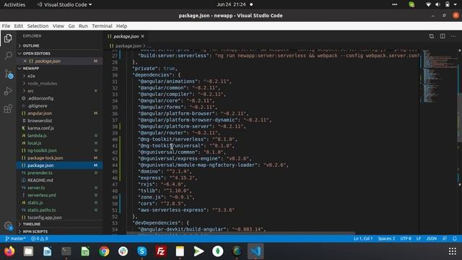Viewport: 462px width, 260px height.
Task: Click the code minimap overview
Action: click(x=439, y=77)
